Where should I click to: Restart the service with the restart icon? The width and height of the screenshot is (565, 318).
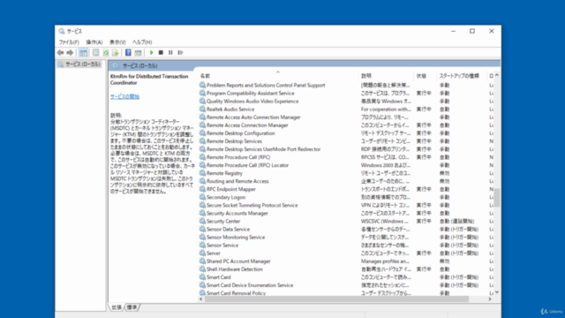click(x=180, y=53)
